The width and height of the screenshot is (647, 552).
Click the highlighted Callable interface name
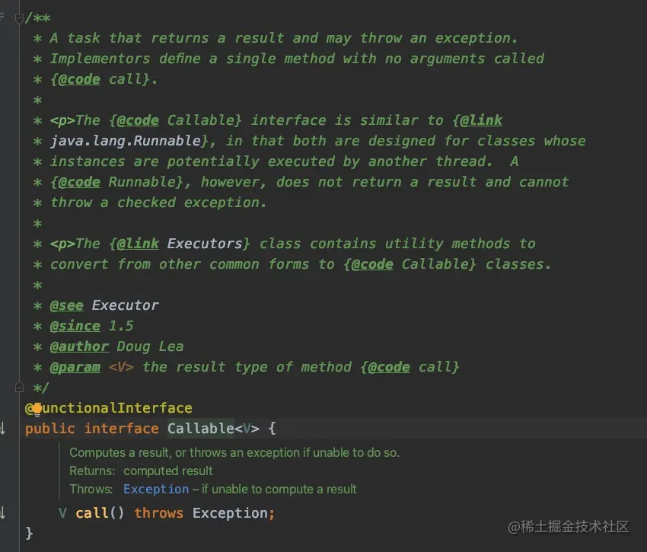[x=201, y=429]
